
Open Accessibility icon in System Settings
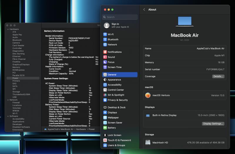[105, 85]
